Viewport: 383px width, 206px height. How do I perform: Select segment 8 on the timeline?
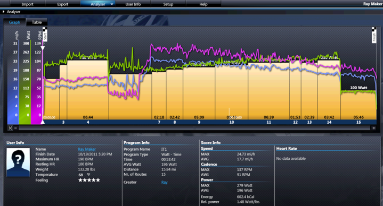pos(175,122)
